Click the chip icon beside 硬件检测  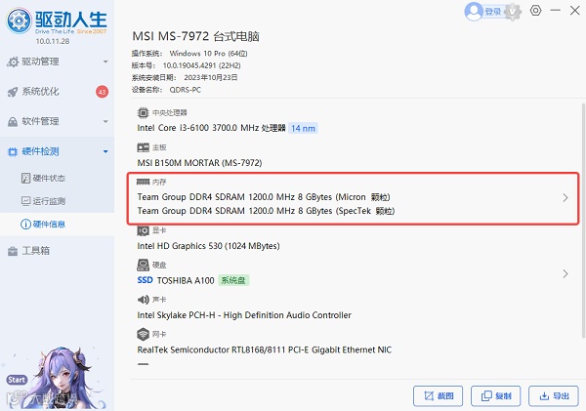(x=13, y=151)
